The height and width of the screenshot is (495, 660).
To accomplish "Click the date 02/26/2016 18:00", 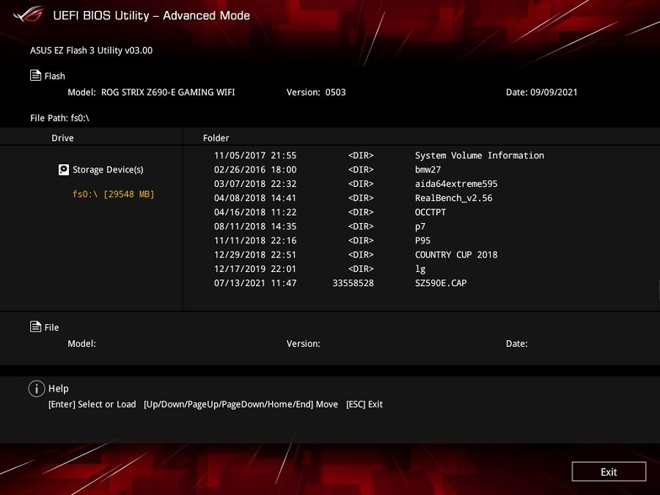I will click(x=255, y=169).
